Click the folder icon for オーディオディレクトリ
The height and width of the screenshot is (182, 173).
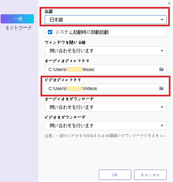coord(161,69)
